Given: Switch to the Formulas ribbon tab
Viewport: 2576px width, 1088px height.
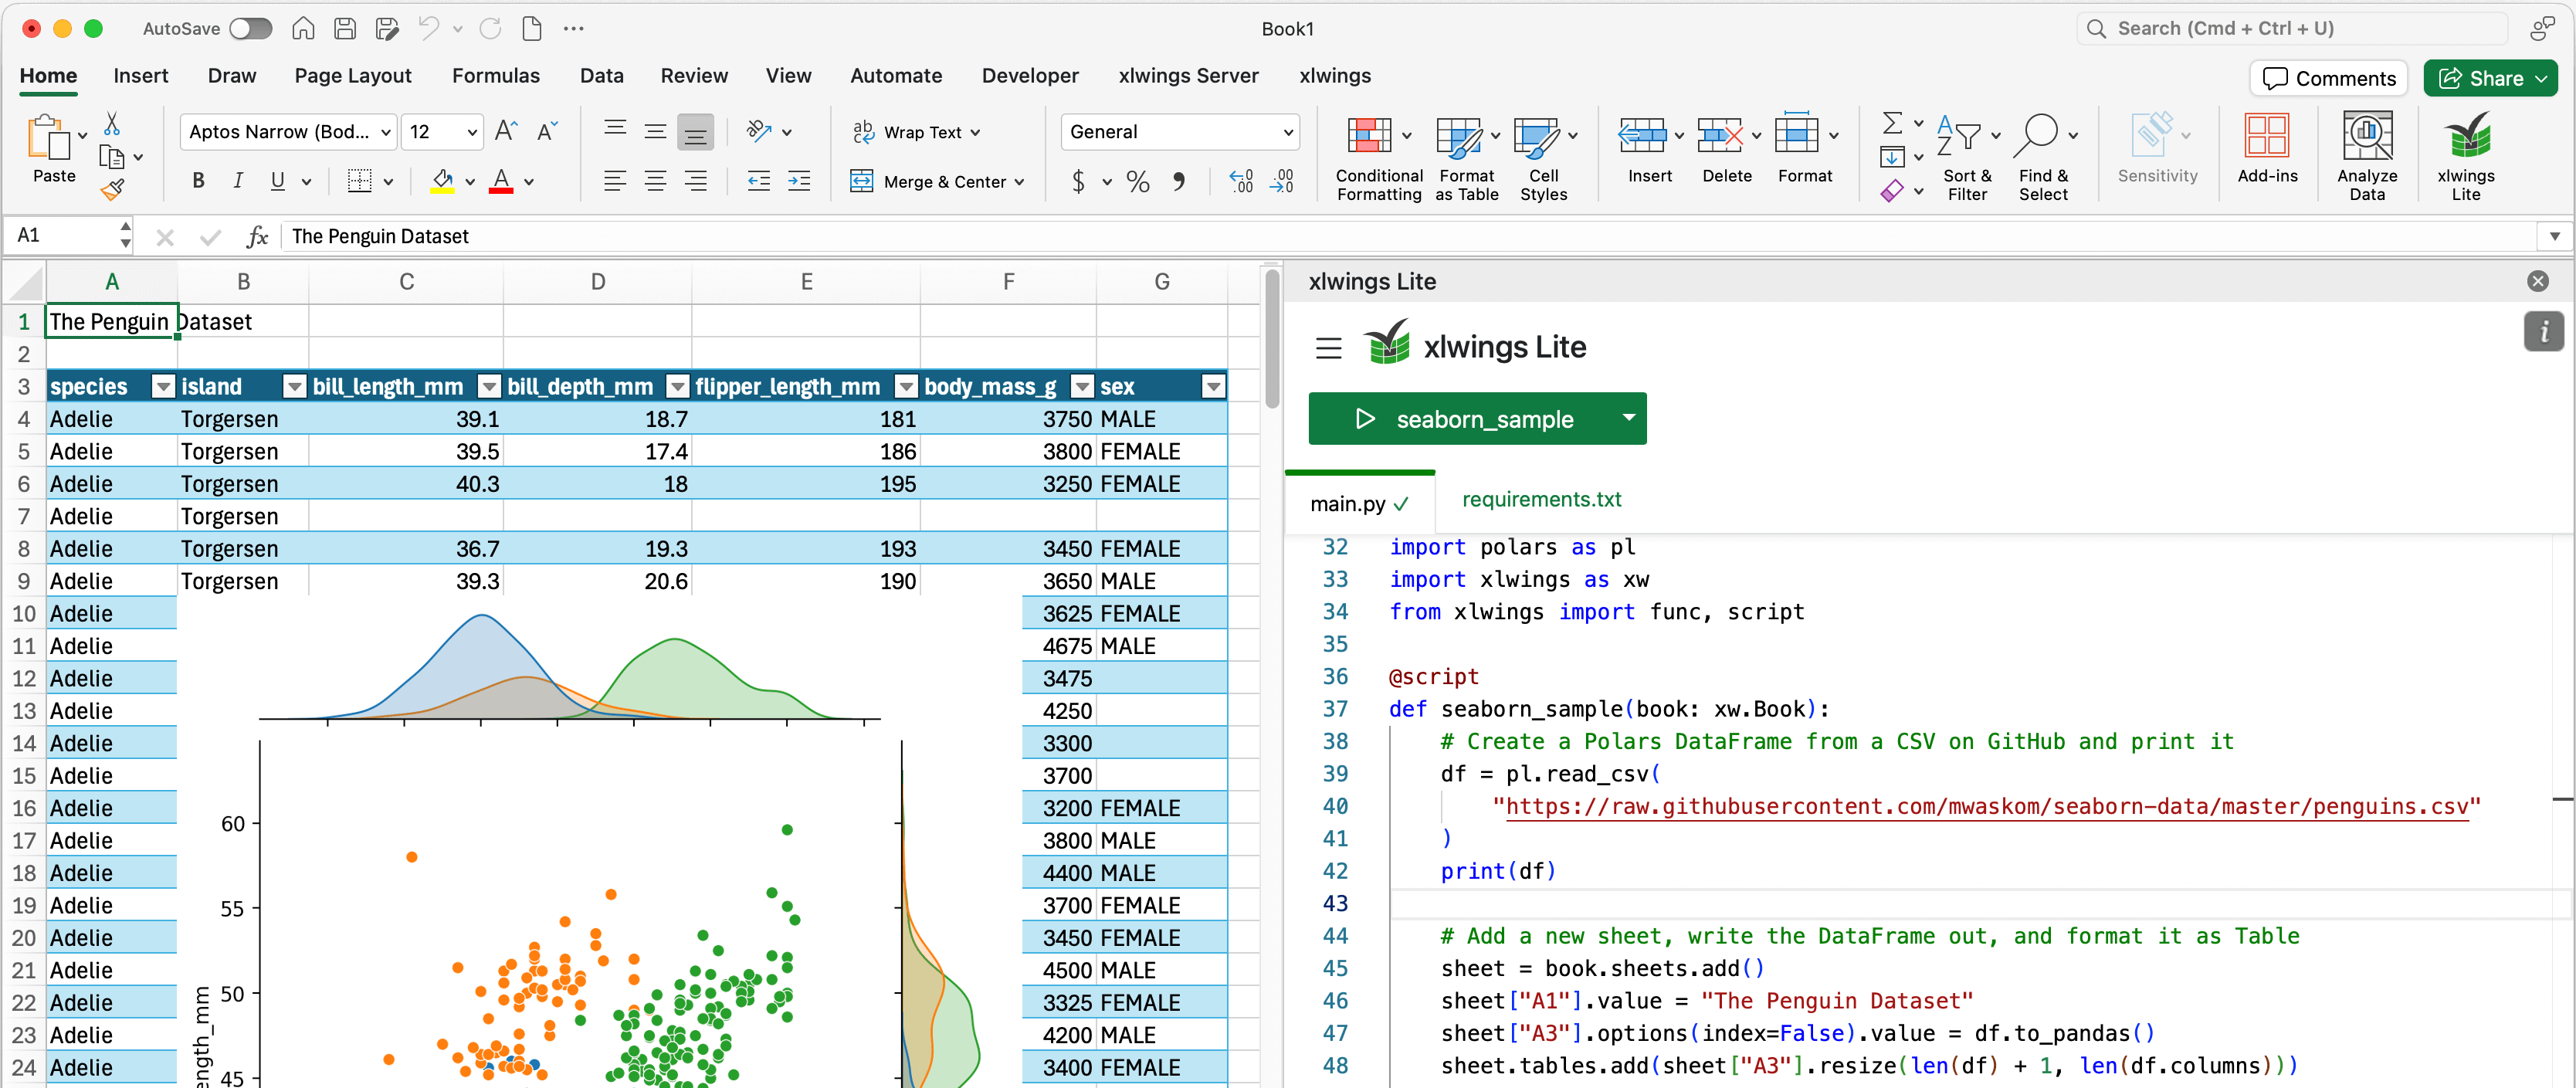Looking at the screenshot, I should [x=495, y=76].
